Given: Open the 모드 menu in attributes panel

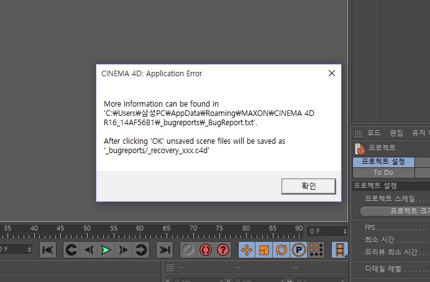Looking at the screenshot, I should (374, 133).
